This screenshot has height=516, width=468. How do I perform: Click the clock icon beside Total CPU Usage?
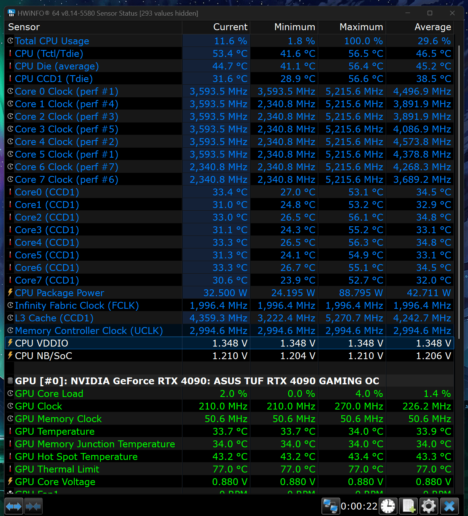10,40
